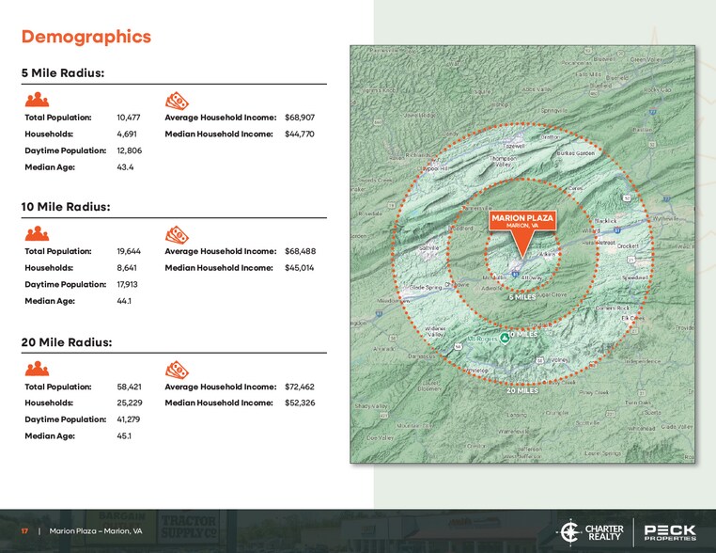716x553 pixels.
Task: Click the Peck Properties logo in footer
Action: coord(670,531)
